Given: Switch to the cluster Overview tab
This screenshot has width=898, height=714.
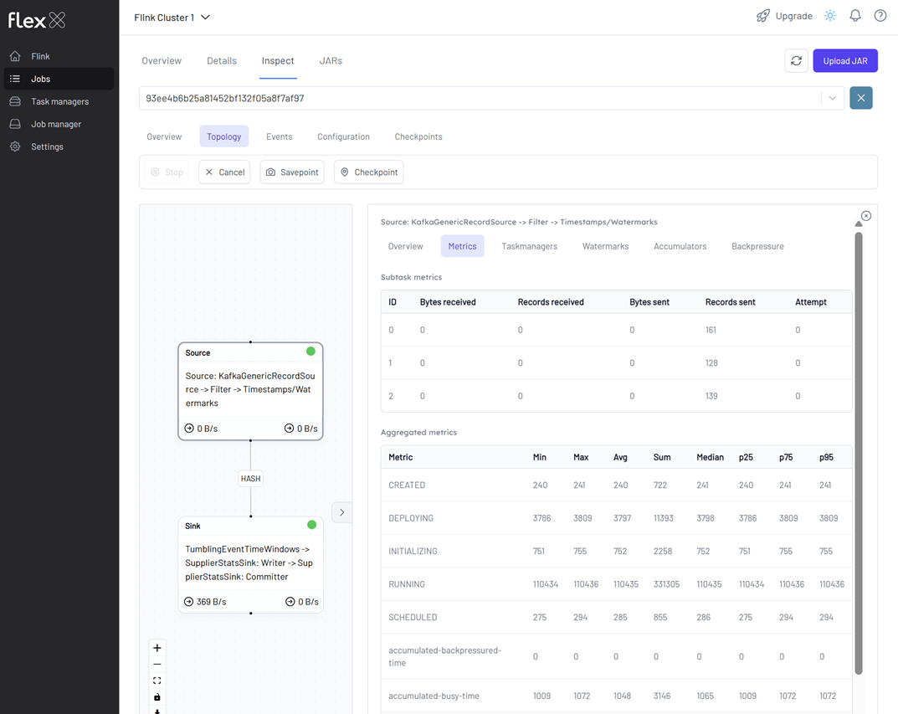Looking at the screenshot, I should click(x=162, y=61).
